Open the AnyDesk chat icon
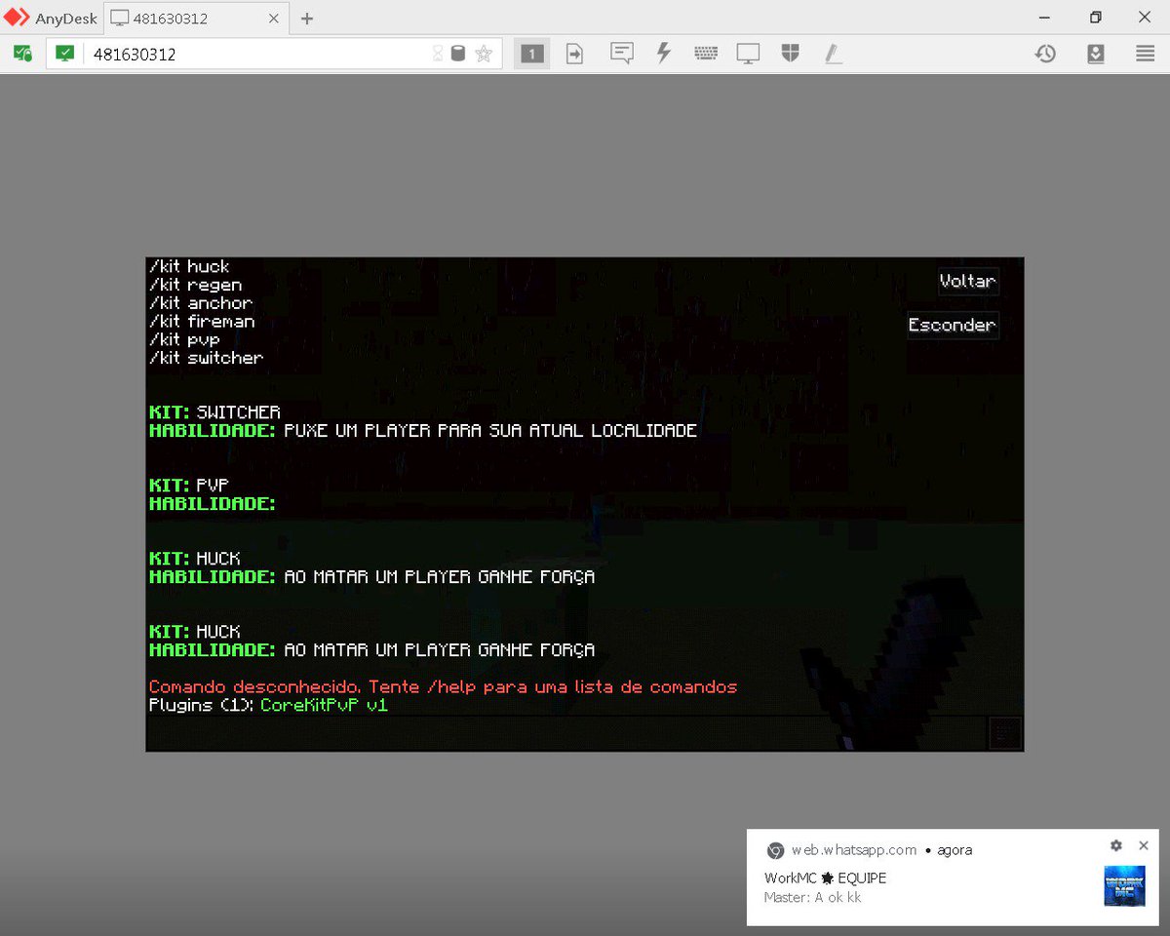Screen dimensions: 1170x936 621,54
